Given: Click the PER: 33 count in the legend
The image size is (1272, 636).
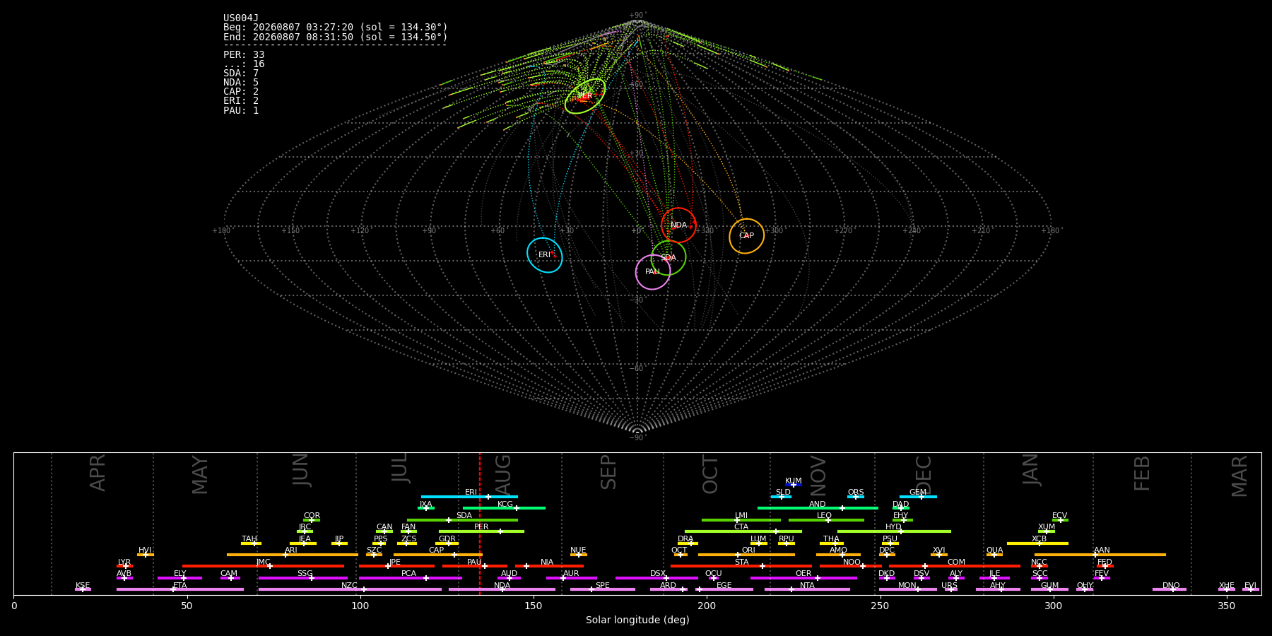Looking at the screenshot, I should coord(244,55).
